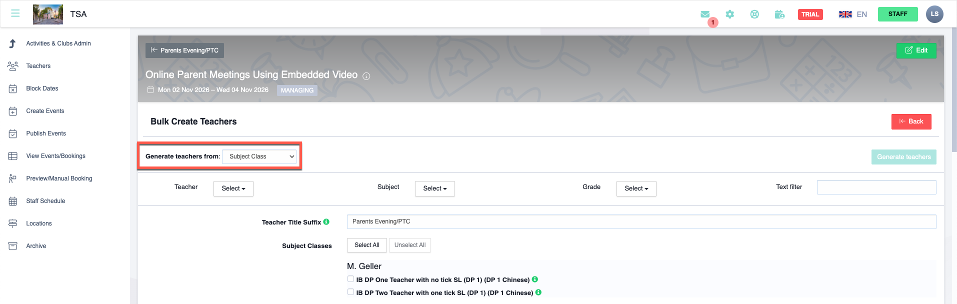Click the green Edit button
Viewport: 957px width, 304px height.
916,50
